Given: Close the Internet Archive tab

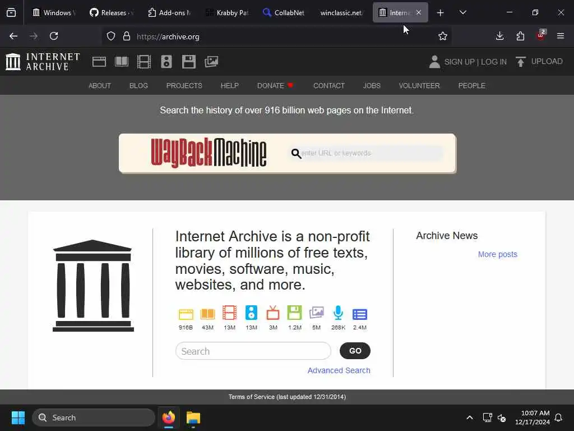Looking at the screenshot, I should (419, 13).
